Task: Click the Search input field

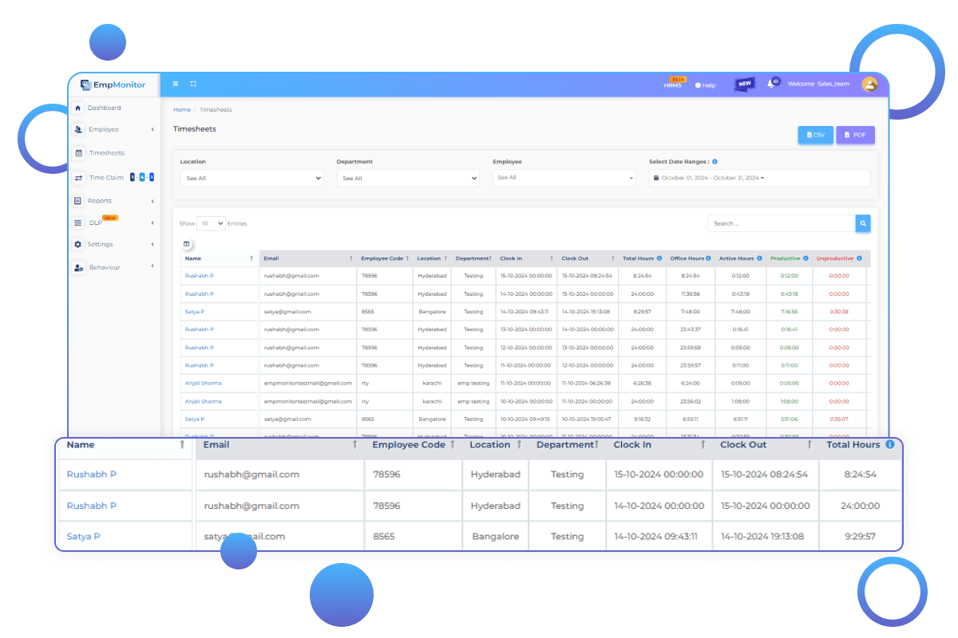Action: pyautogui.click(x=781, y=223)
